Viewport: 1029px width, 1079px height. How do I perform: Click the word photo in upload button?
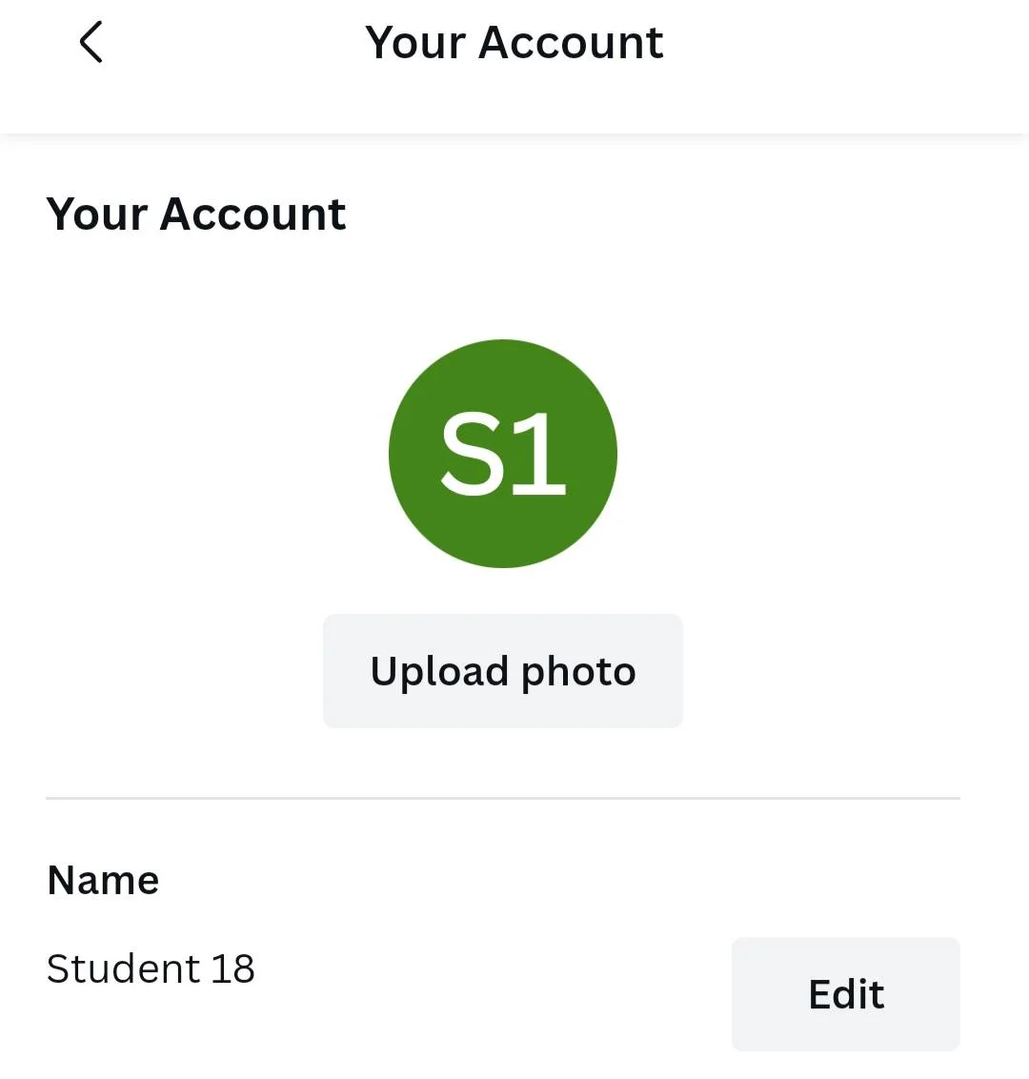pos(578,672)
